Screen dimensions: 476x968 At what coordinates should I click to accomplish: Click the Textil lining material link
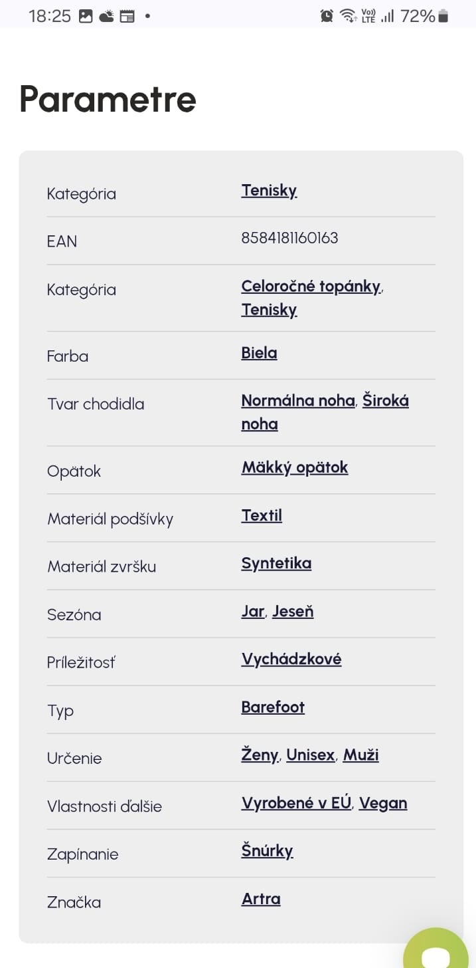(262, 515)
